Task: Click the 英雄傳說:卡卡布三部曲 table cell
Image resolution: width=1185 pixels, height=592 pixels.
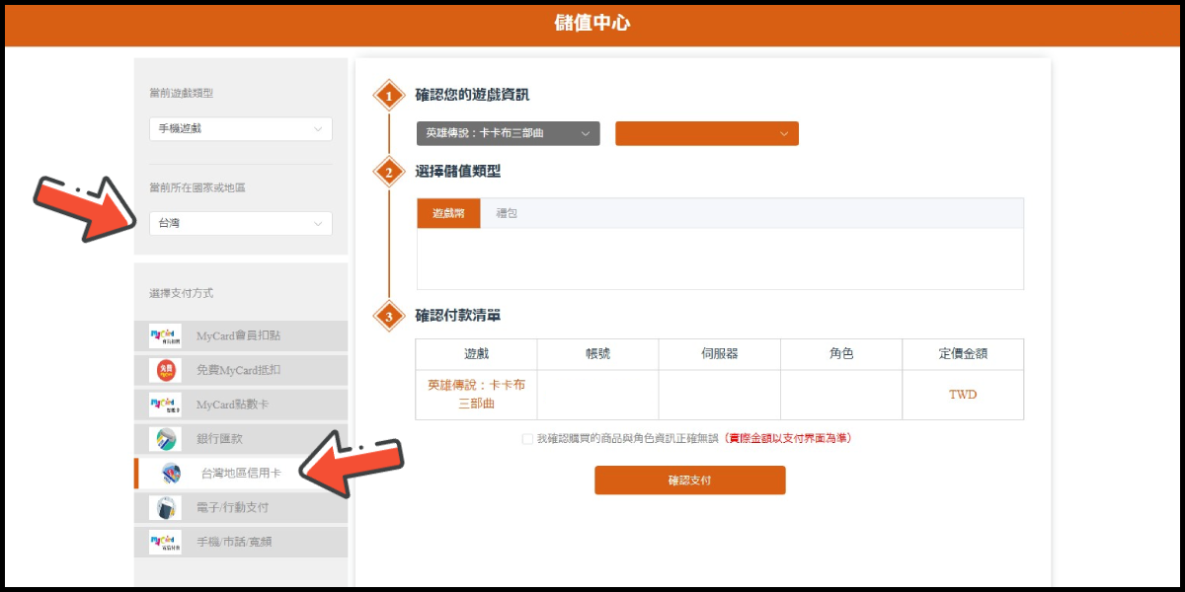Action: pos(476,395)
